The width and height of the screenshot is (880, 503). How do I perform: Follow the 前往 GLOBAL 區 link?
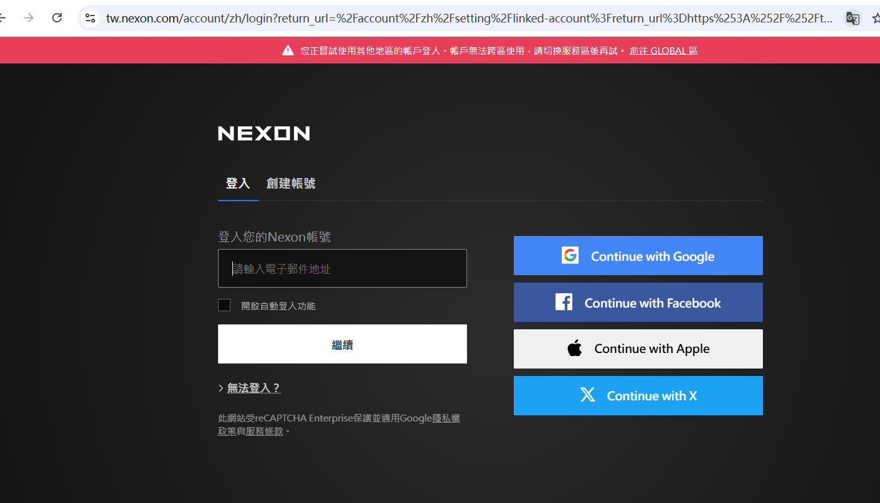[x=663, y=51]
